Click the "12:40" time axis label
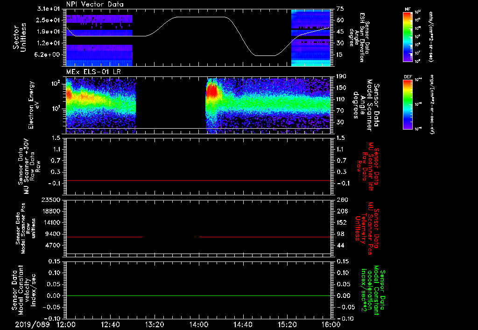The width and height of the screenshot is (478, 330). (x=110, y=324)
